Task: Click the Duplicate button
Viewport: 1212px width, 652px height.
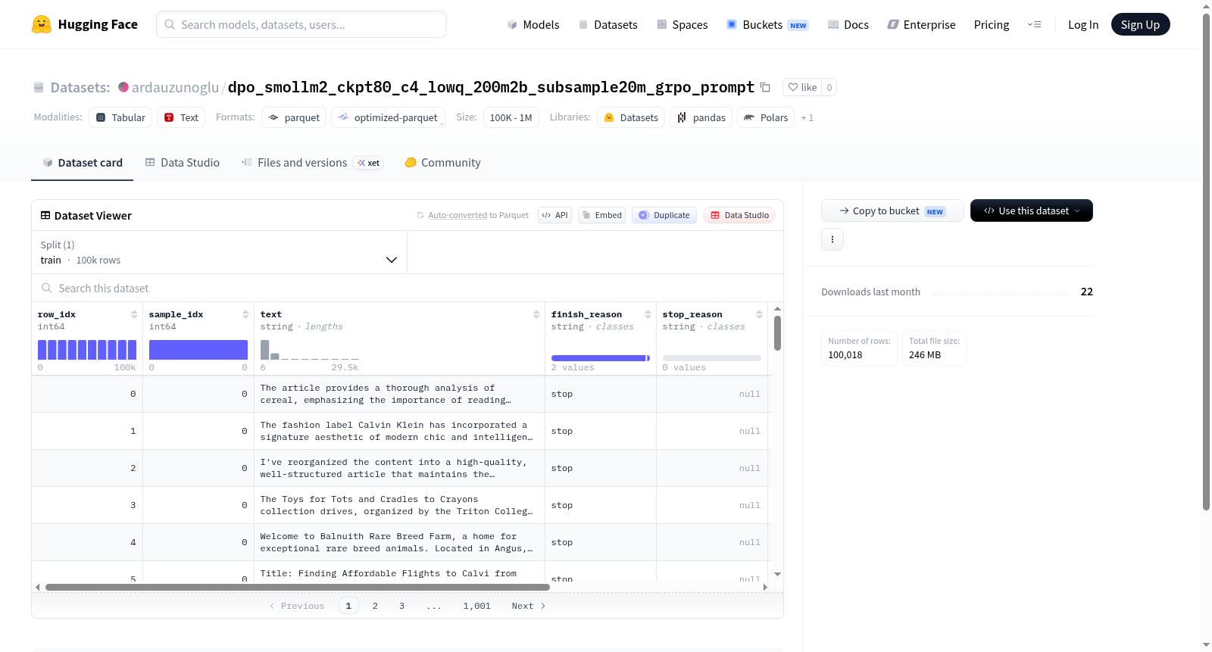Action: tap(664, 215)
